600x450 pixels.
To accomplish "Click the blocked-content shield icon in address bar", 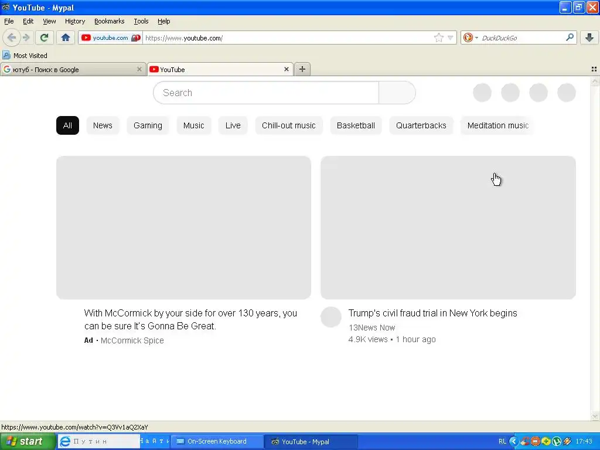I will (x=136, y=37).
